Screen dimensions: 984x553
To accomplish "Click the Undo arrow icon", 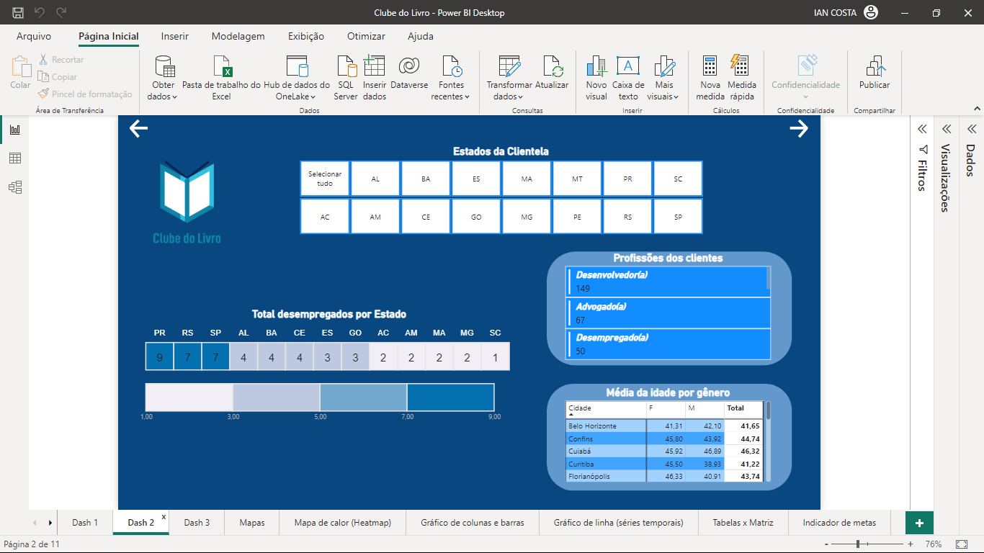I will 40,13.
